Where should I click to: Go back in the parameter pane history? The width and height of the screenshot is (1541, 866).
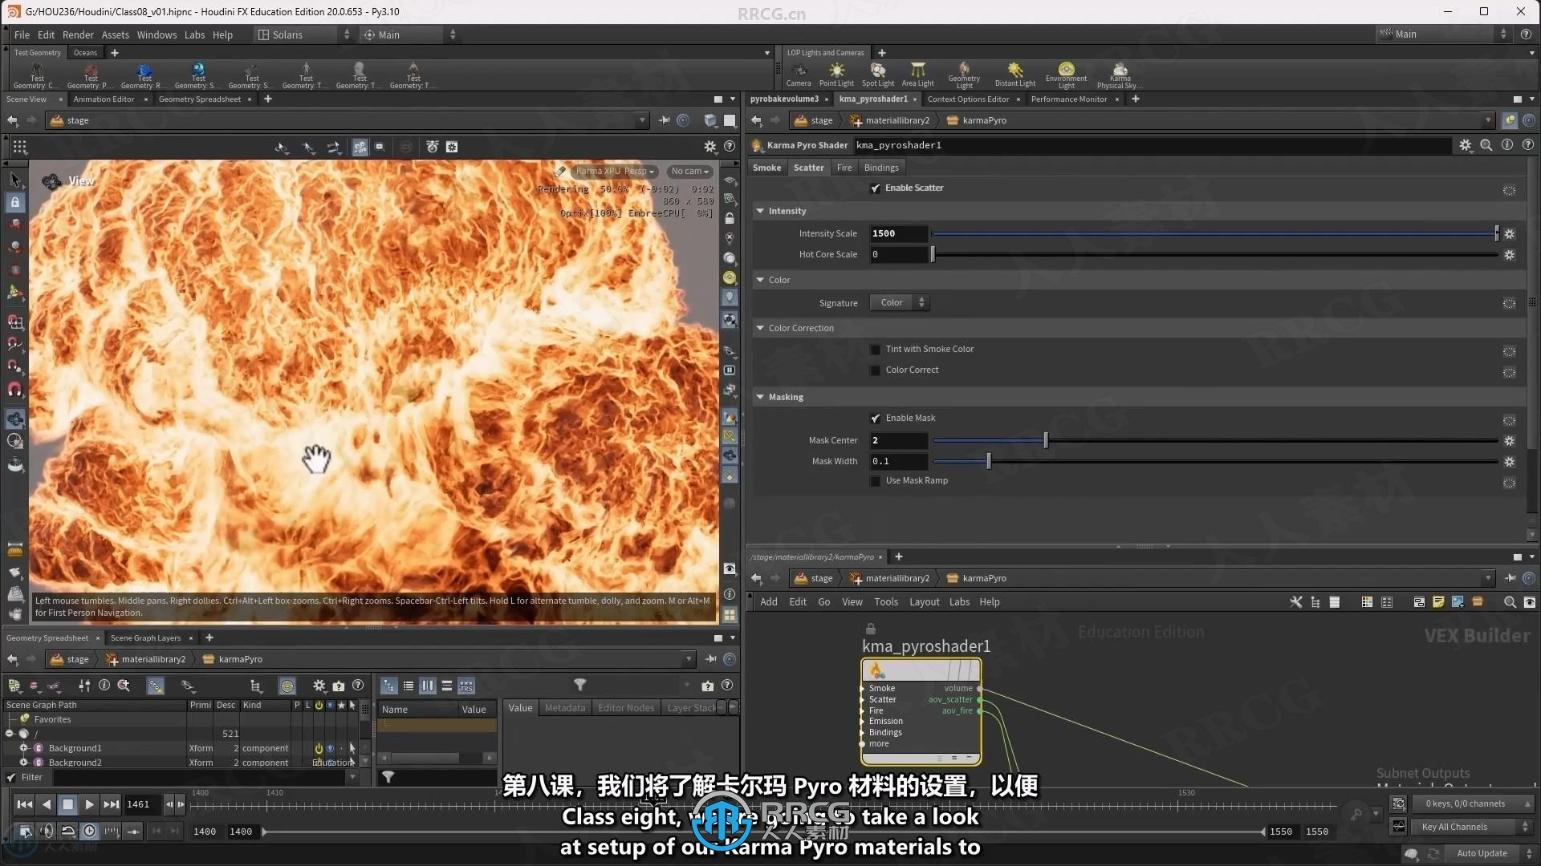pos(756,120)
